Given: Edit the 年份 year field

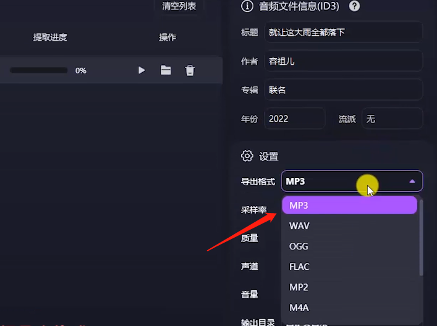Looking at the screenshot, I should [x=295, y=119].
